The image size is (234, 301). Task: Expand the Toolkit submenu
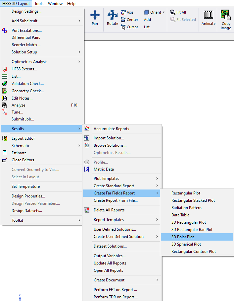(x=79, y=220)
